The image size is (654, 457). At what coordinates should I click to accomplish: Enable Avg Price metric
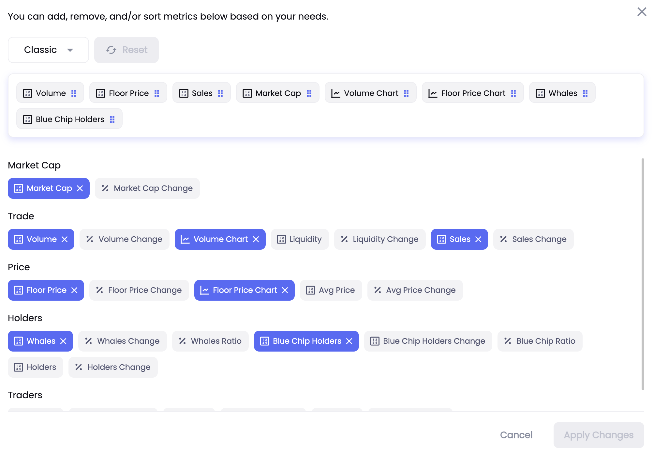(x=331, y=290)
